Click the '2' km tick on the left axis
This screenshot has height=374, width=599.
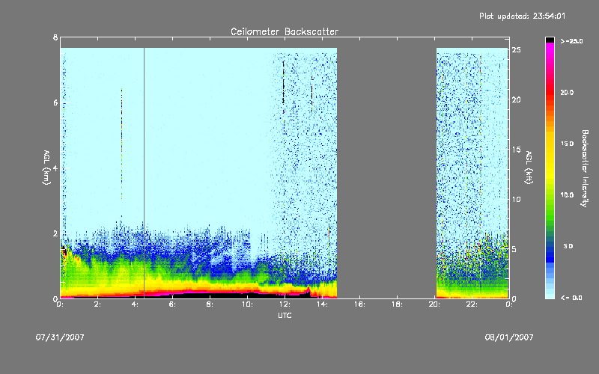click(x=55, y=233)
